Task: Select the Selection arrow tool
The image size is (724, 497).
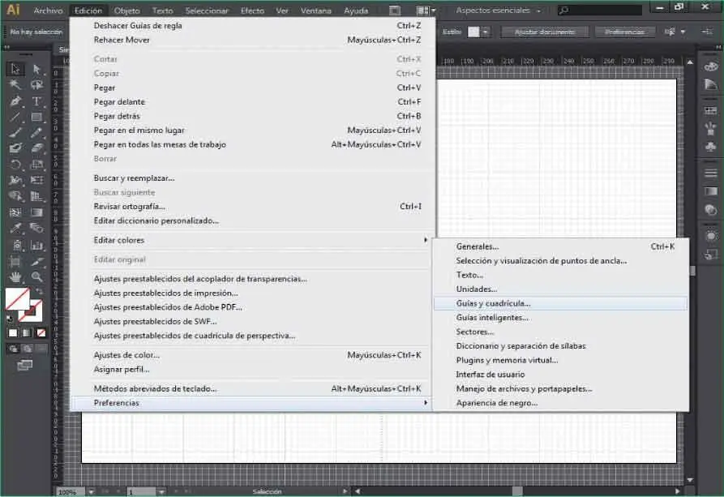Action: pos(15,69)
